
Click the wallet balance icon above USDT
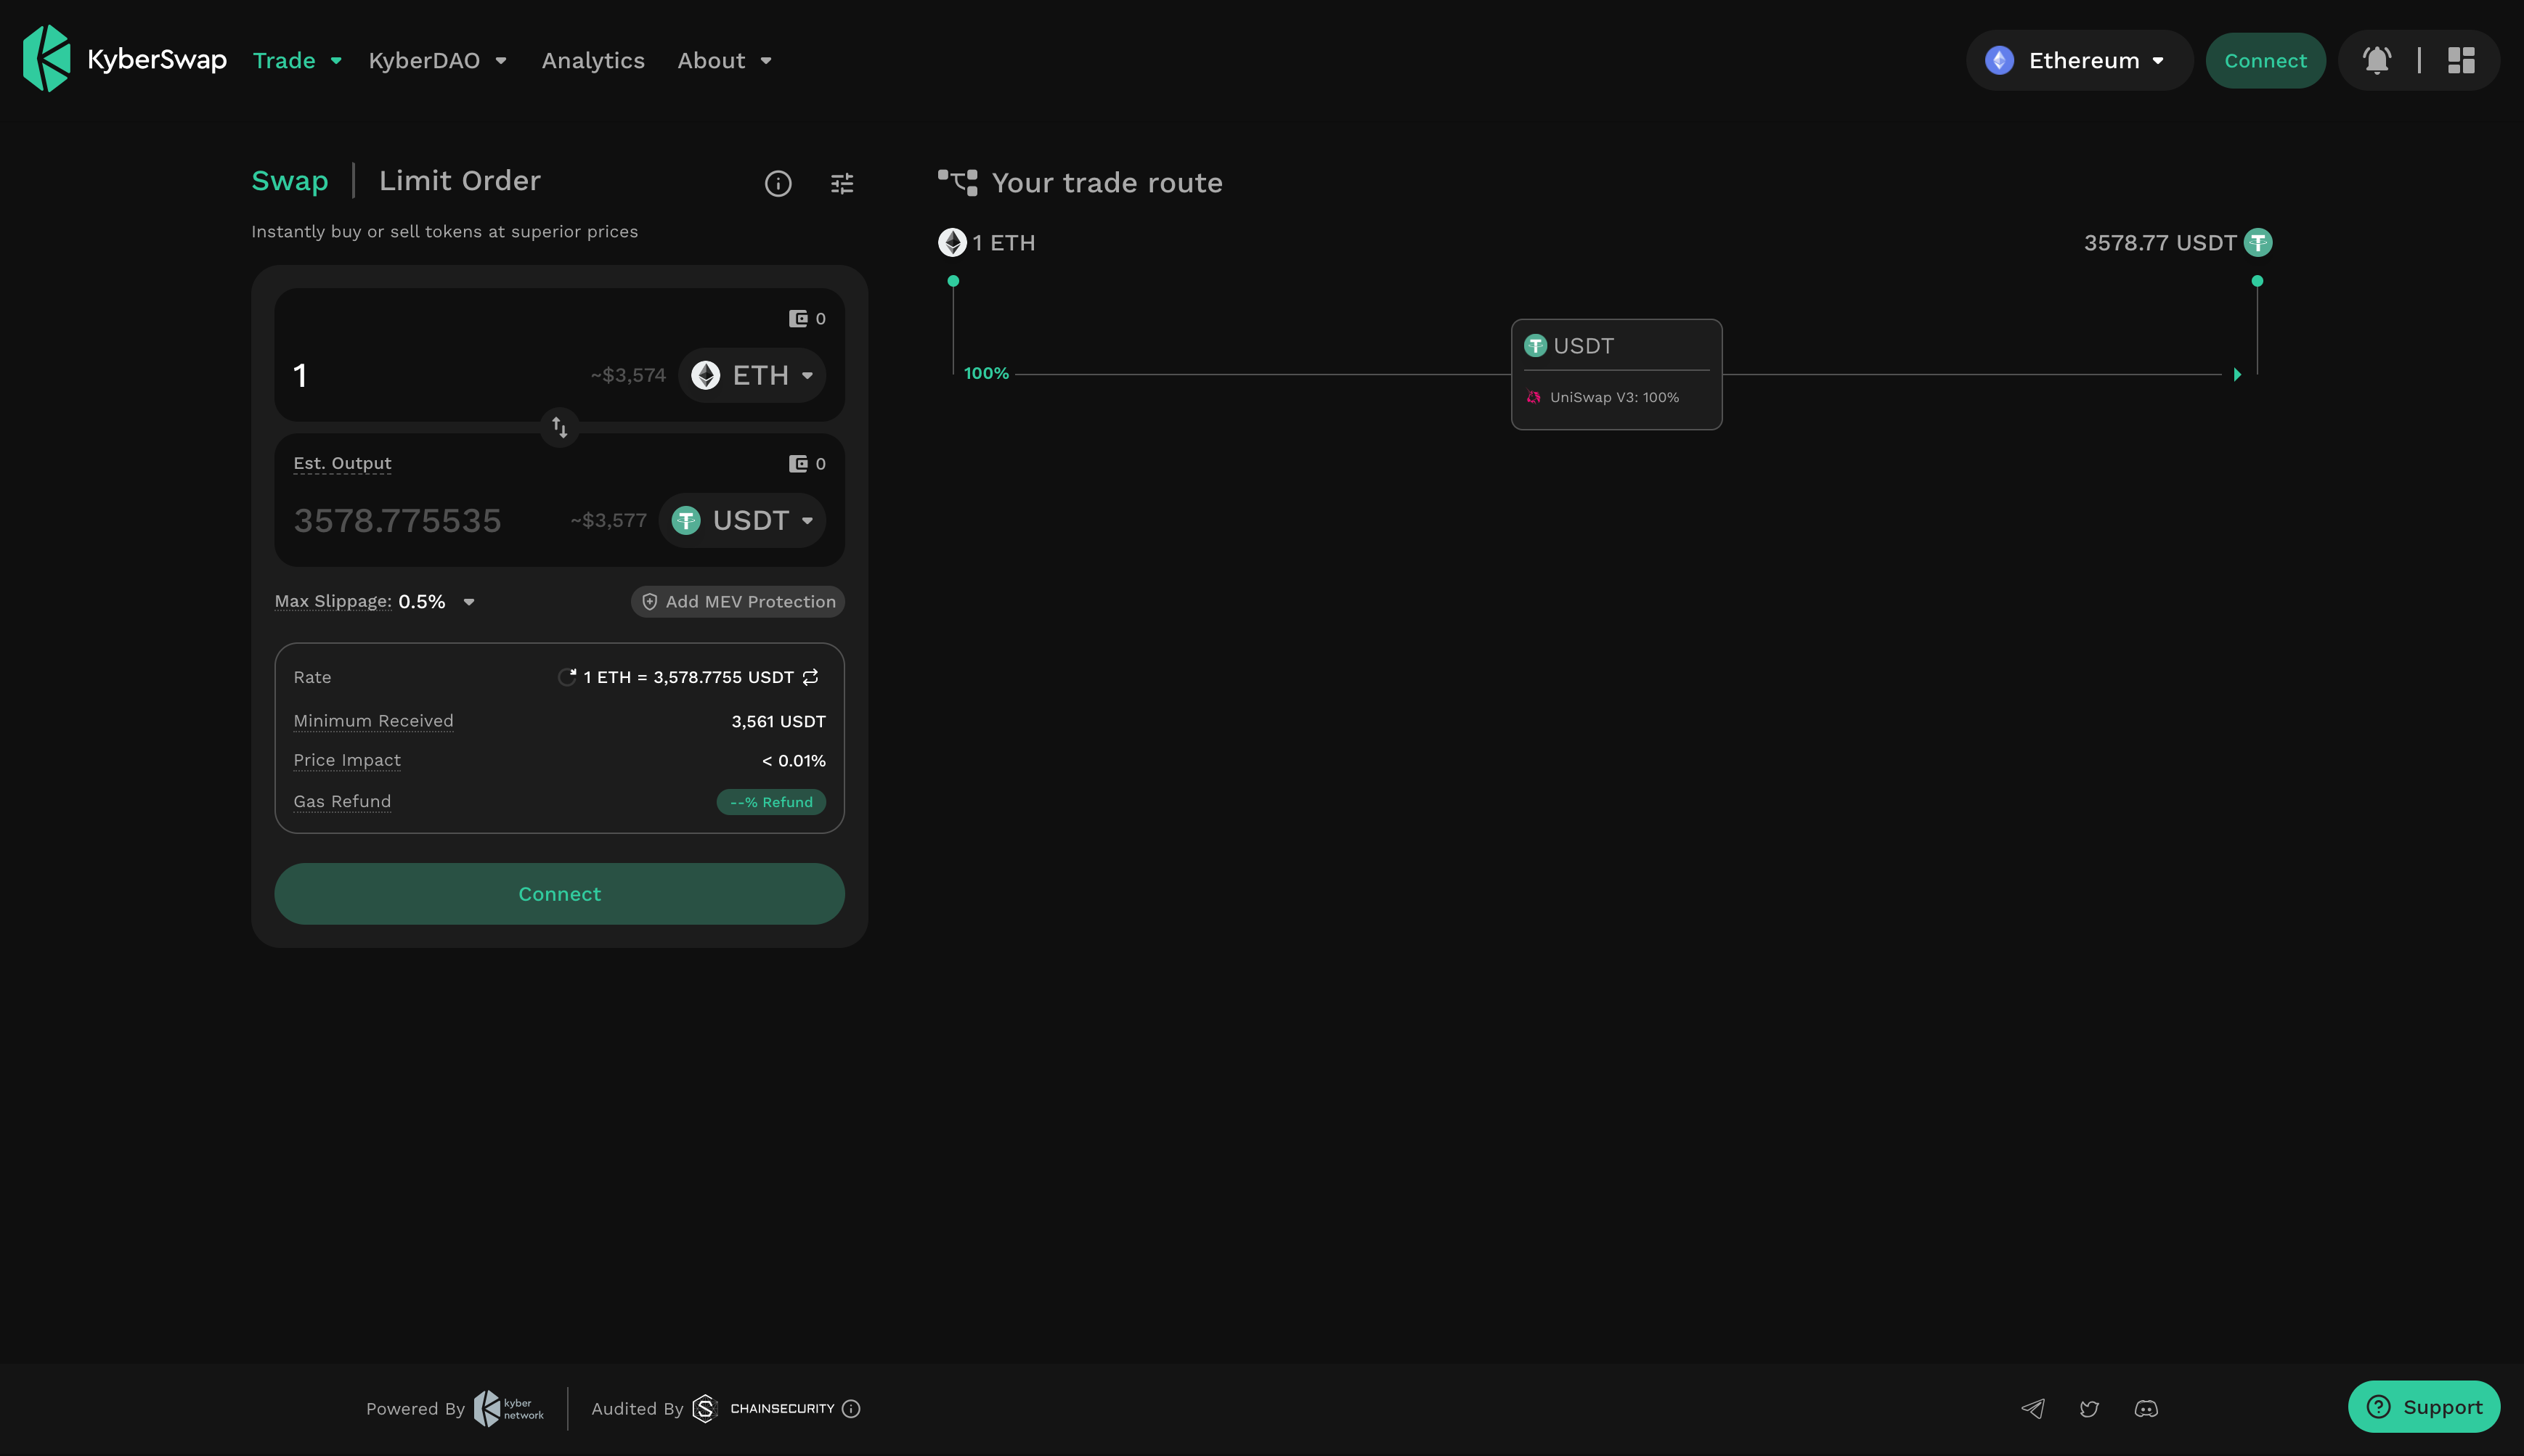[798, 464]
